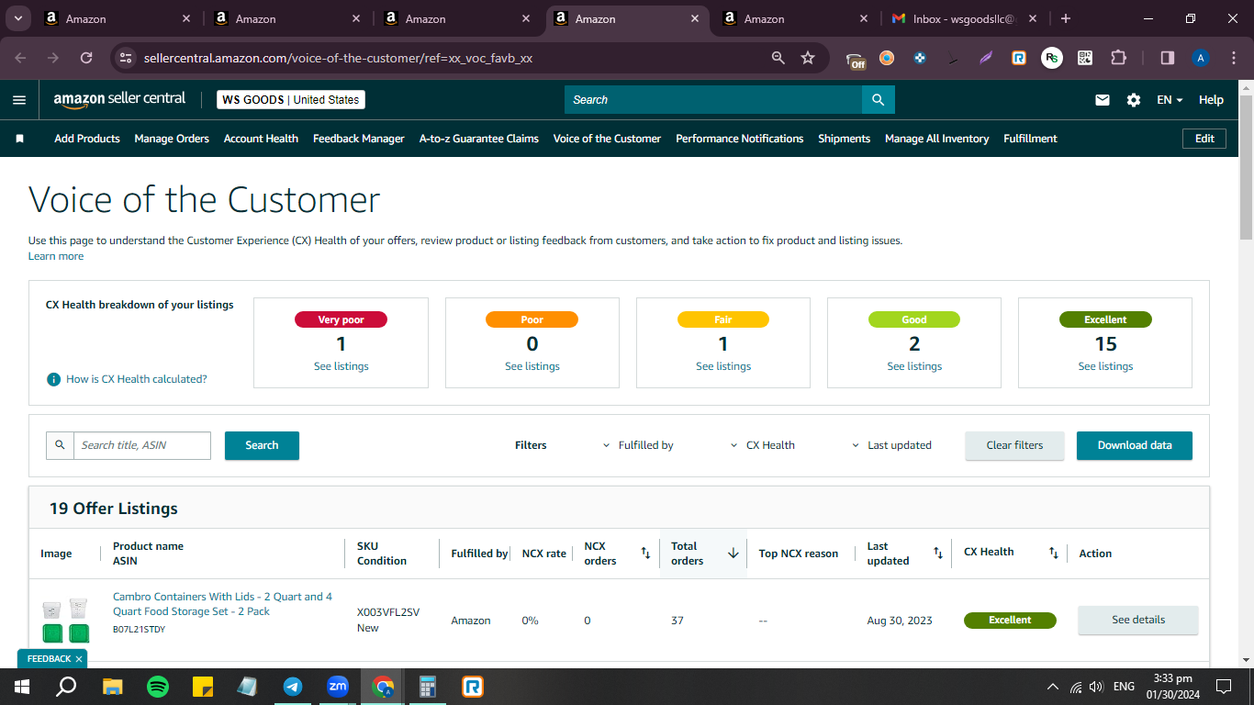Click the Cambro Containers product thumbnail

pos(65,621)
